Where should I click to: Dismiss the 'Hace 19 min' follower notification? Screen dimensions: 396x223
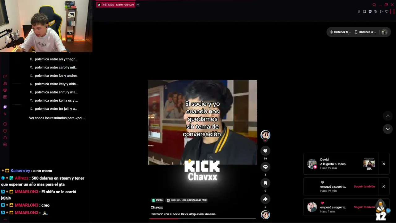[384, 186]
